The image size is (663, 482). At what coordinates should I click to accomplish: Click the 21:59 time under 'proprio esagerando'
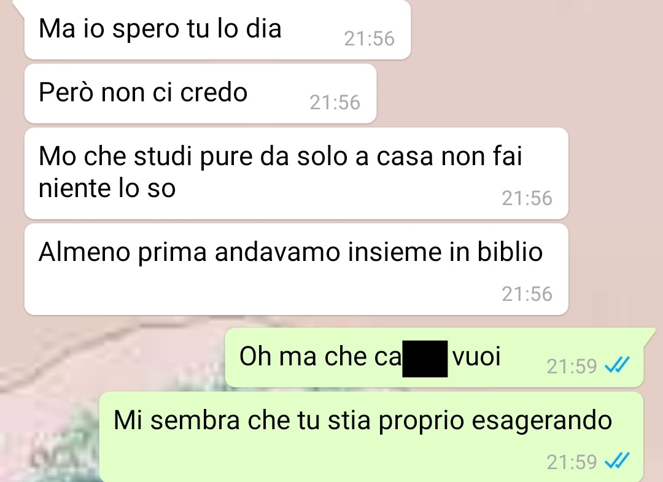[x=572, y=462]
